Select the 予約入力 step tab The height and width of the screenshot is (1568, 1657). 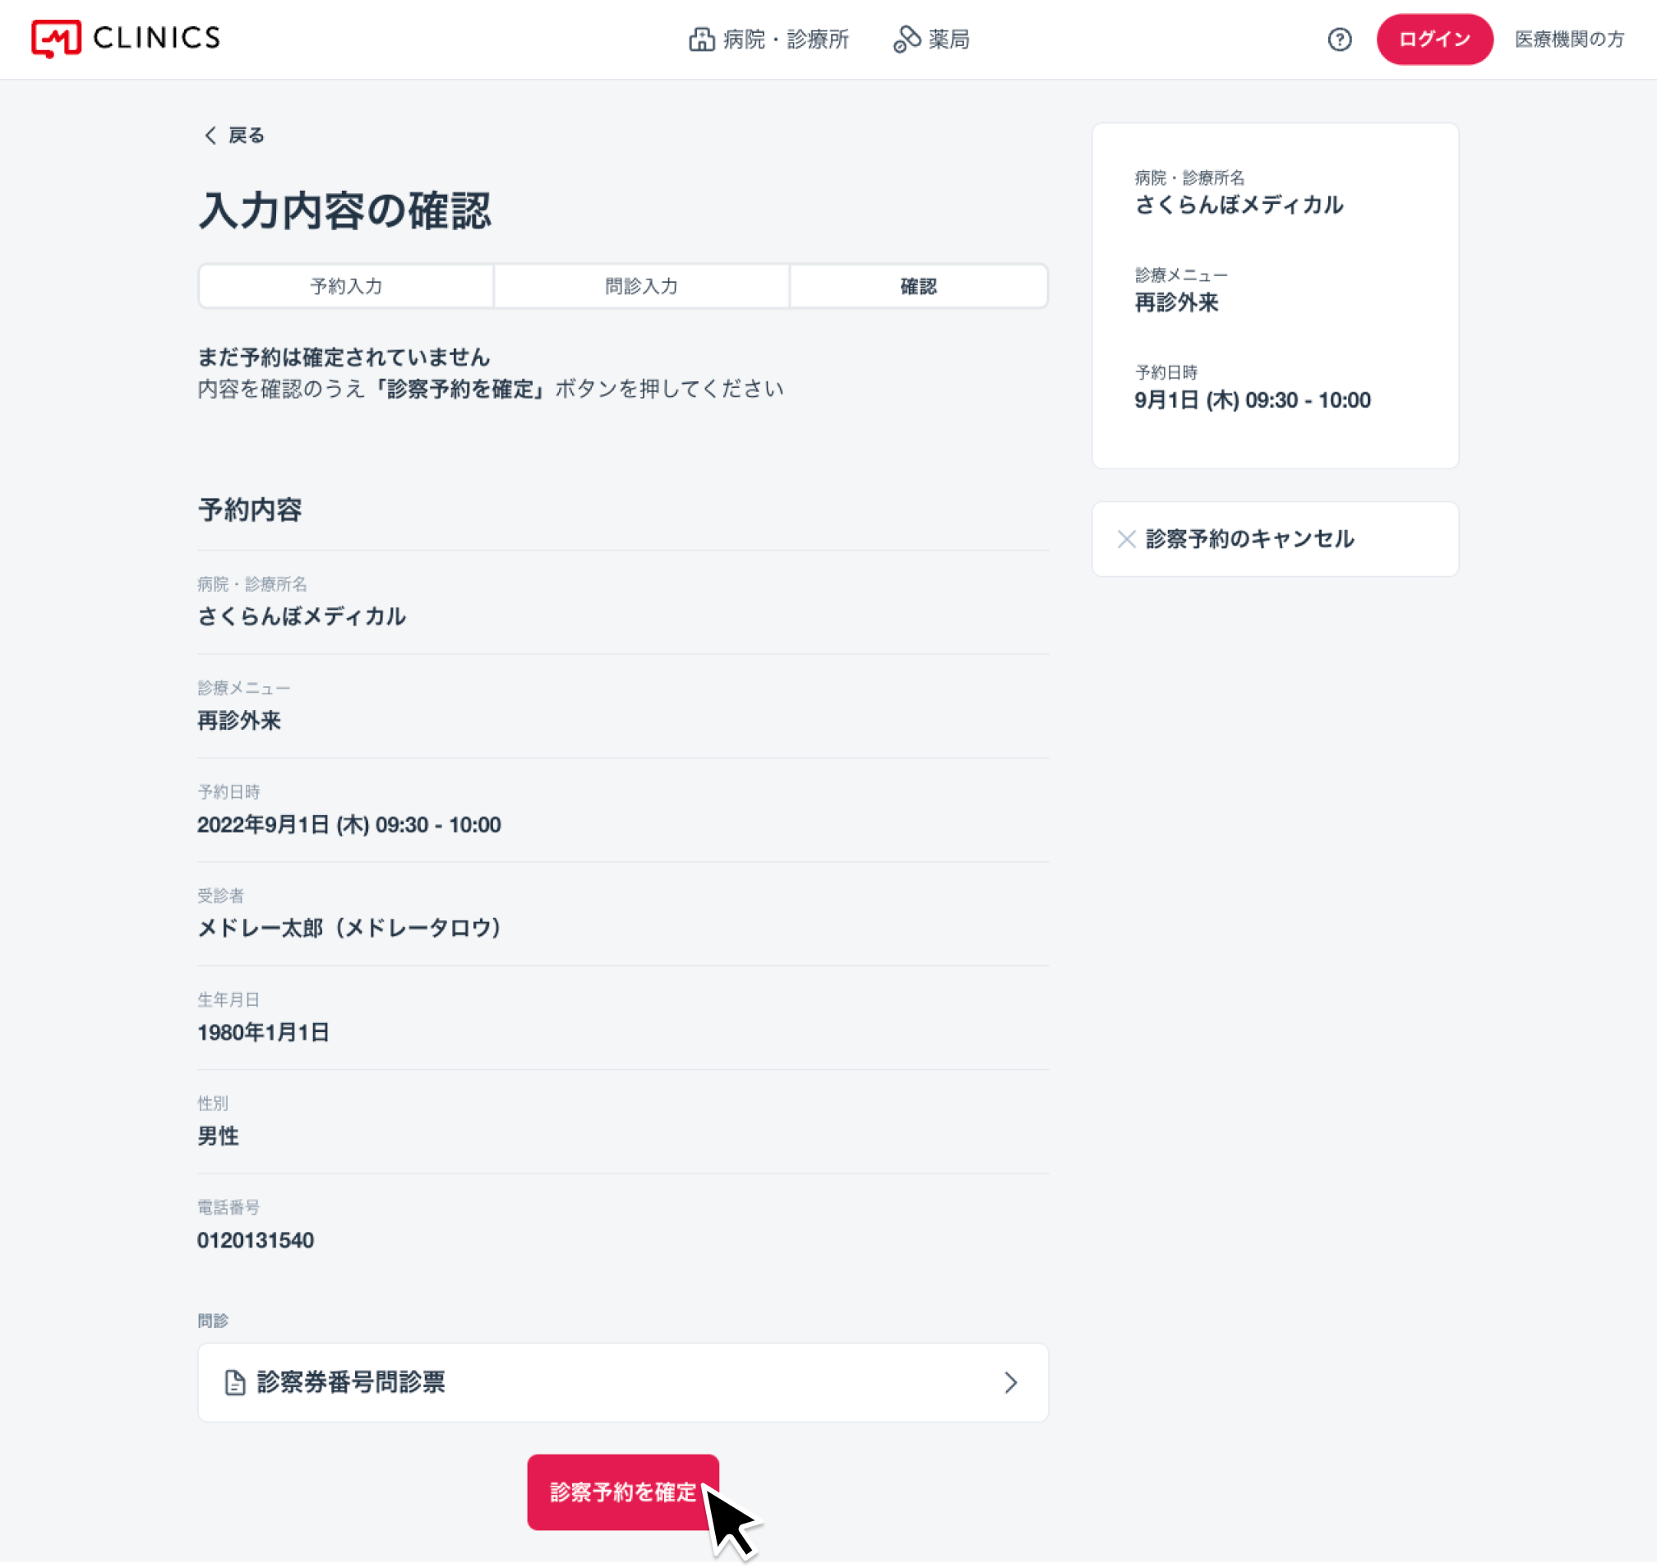click(346, 286)
